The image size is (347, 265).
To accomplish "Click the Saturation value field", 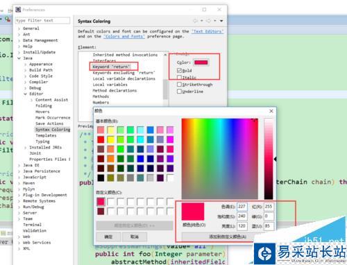I will (x=242, y=216).
